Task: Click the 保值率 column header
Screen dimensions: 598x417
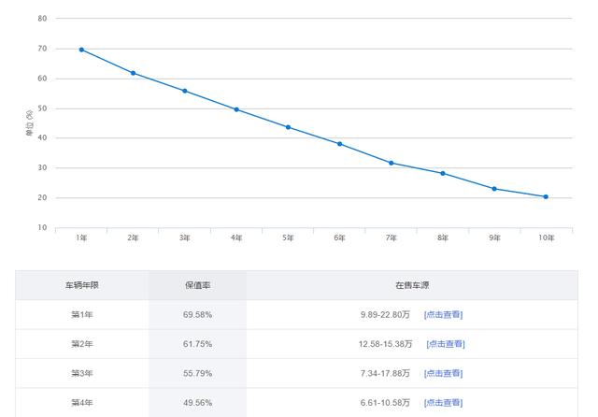Action: (x=197, y=285)
